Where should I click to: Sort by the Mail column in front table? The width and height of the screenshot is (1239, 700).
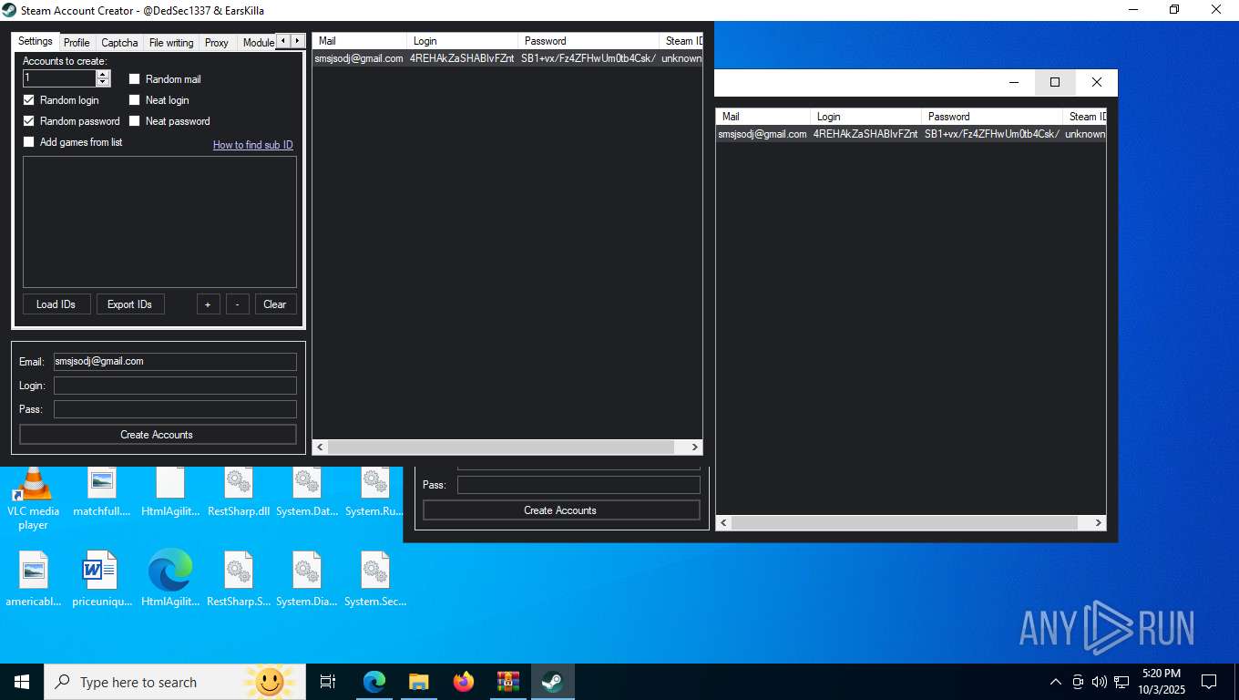[359, 41]
